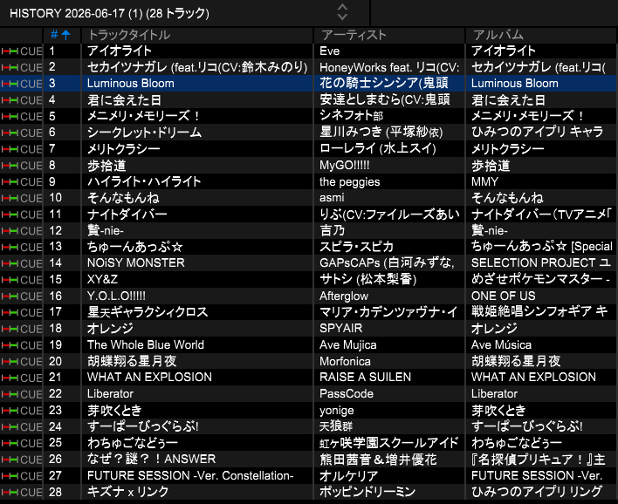Click CUE icon for track 19 The Whole Blue World
618x504 pixels.
21,345
